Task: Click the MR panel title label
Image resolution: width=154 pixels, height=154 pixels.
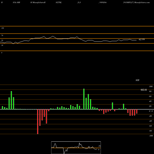Action: pyautogui.click(x=137, y=80)
